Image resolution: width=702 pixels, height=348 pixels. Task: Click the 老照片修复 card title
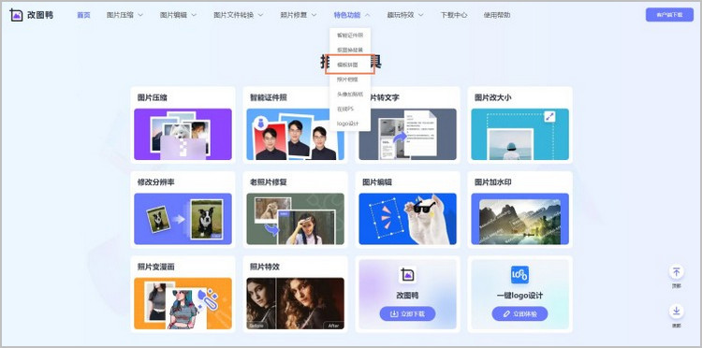(269, 182)
